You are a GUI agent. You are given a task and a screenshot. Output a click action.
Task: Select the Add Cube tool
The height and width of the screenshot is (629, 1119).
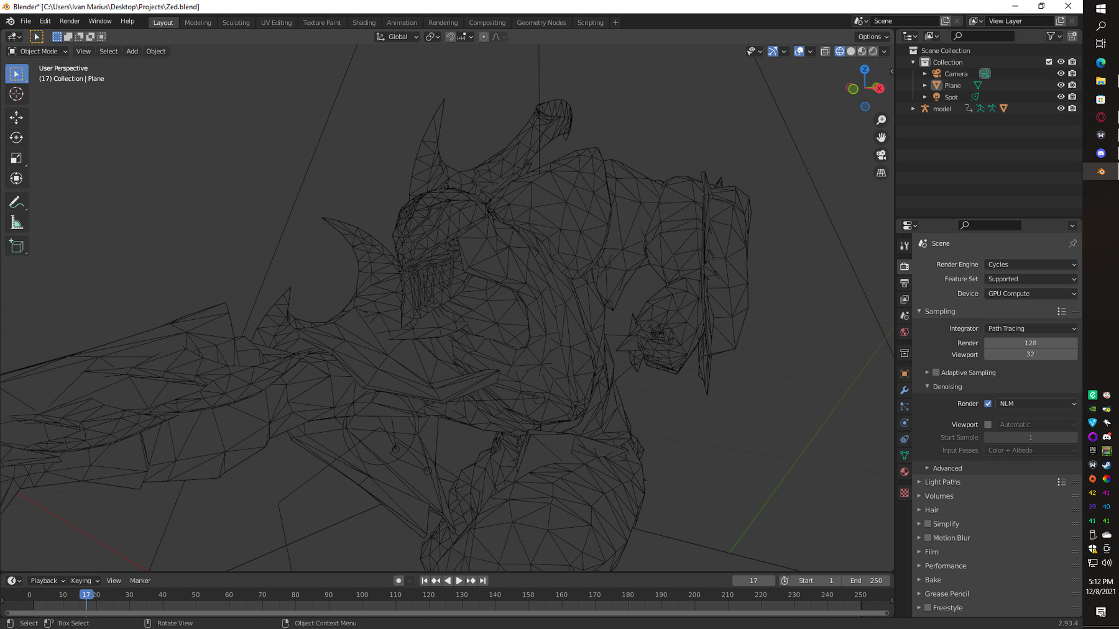[x=16, y=245]
